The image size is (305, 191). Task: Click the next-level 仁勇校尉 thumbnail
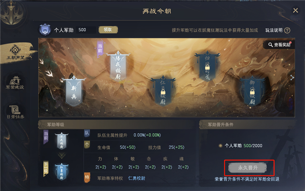click(x=61, y=172)
